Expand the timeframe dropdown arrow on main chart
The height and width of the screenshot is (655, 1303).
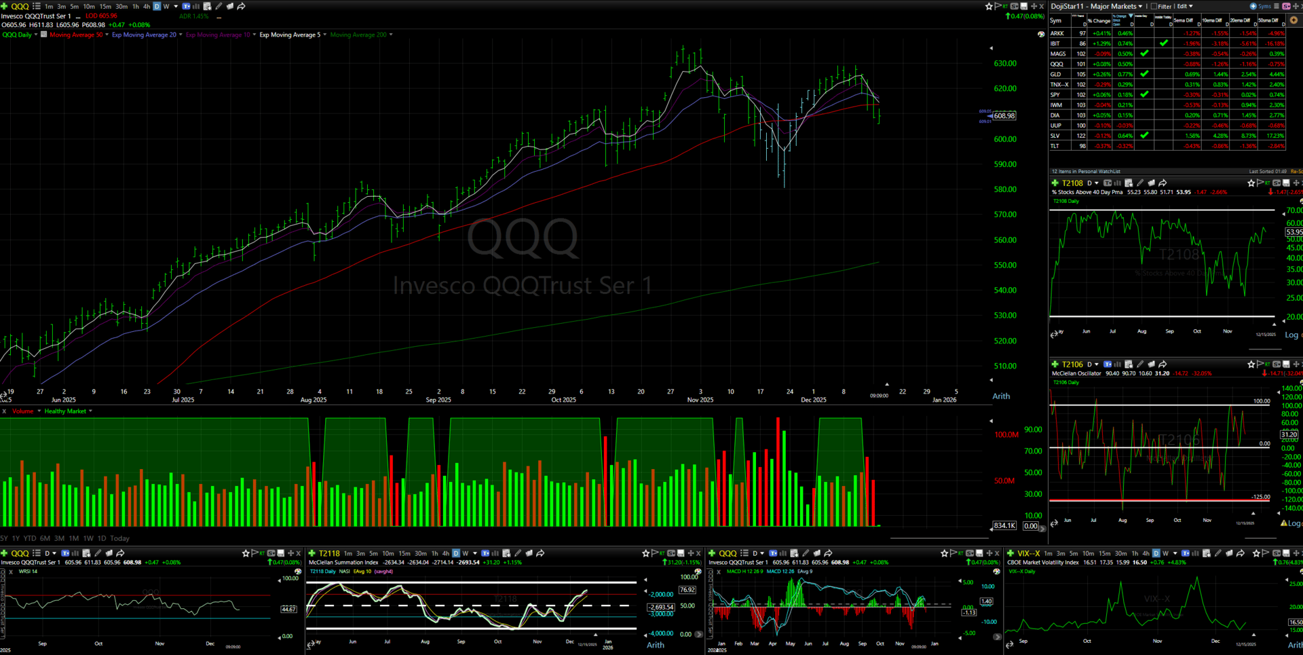tap(176, 6)
